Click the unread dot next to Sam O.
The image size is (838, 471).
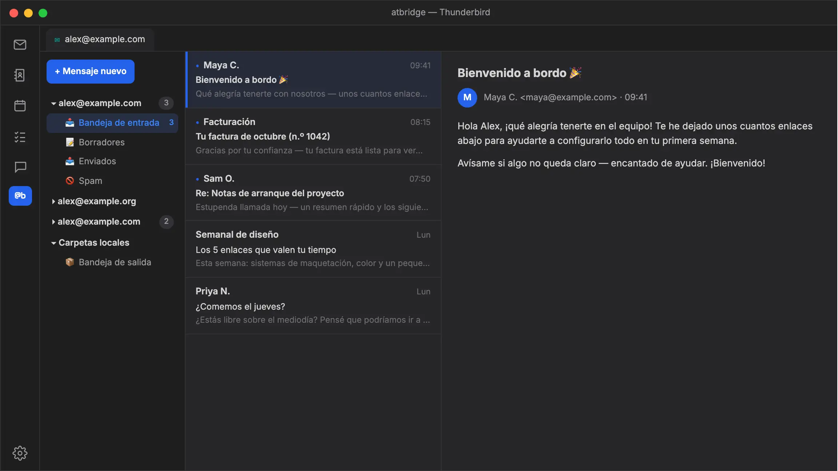coord(197,179)
